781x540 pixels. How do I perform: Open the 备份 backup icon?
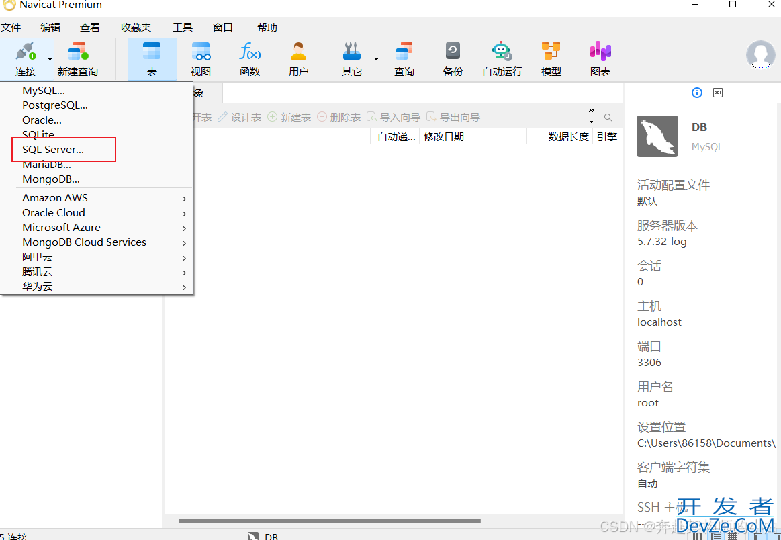pos(453,51)
